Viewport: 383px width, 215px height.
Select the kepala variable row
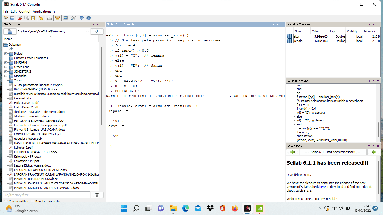tap(333, 41)
